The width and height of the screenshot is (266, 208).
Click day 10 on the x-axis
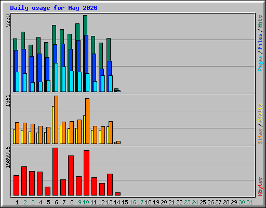click(86, 202)
